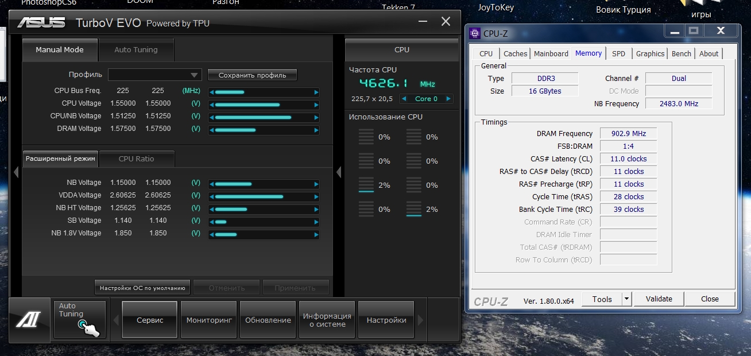The image size is (751, 356).
Task: Increase DRAM Voltage with right arrow
Action: click(x=316, y=130)
